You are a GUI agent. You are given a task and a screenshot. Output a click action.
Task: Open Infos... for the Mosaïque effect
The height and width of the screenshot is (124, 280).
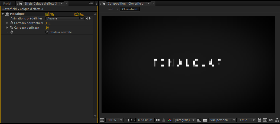79,14
